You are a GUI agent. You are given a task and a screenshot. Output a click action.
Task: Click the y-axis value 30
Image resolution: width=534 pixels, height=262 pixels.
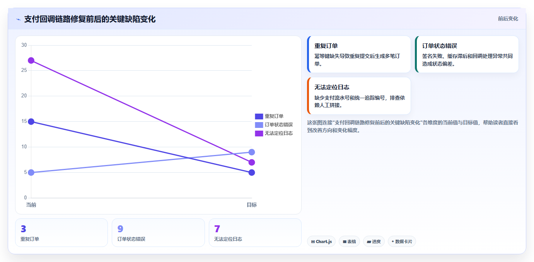click(24, 45)
